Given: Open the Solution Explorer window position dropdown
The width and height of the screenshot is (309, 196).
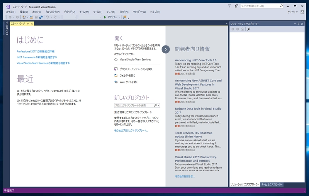Looking at the screenshot, I should [295, 24].
